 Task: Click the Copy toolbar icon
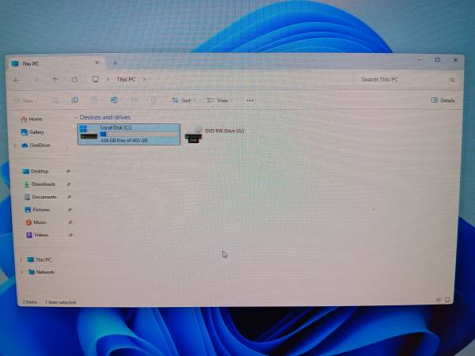(x=74, y=100)
